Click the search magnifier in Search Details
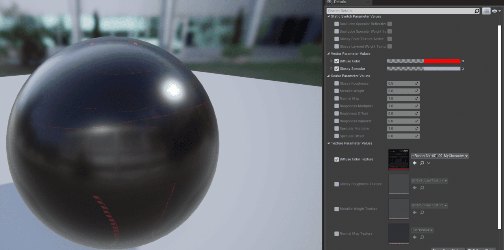Screen dimensions: 504x250 pyautogui.click(x=477, y=11)
